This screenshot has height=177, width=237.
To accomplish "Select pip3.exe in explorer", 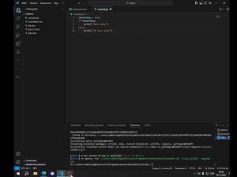I will pos(32,33).
